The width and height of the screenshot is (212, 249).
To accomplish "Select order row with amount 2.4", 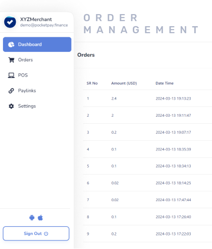I will coord(147,99).
